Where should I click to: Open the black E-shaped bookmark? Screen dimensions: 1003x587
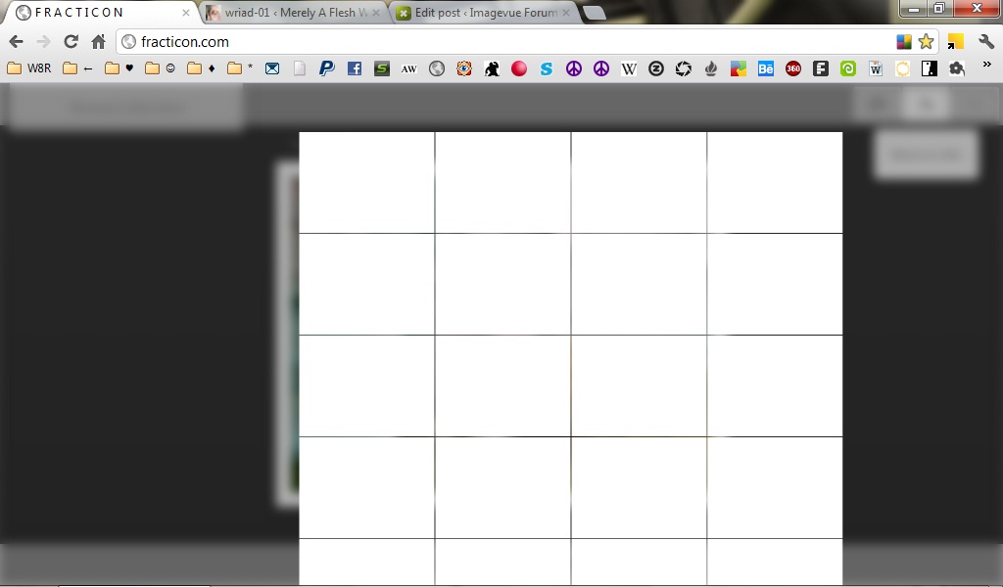pyautogui.click(x=821, y=68)
